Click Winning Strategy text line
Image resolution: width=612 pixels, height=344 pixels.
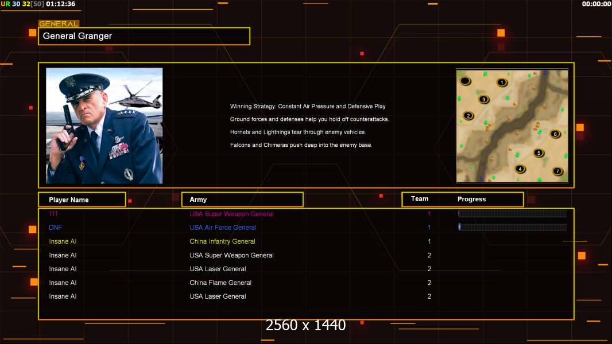(308, 107)
